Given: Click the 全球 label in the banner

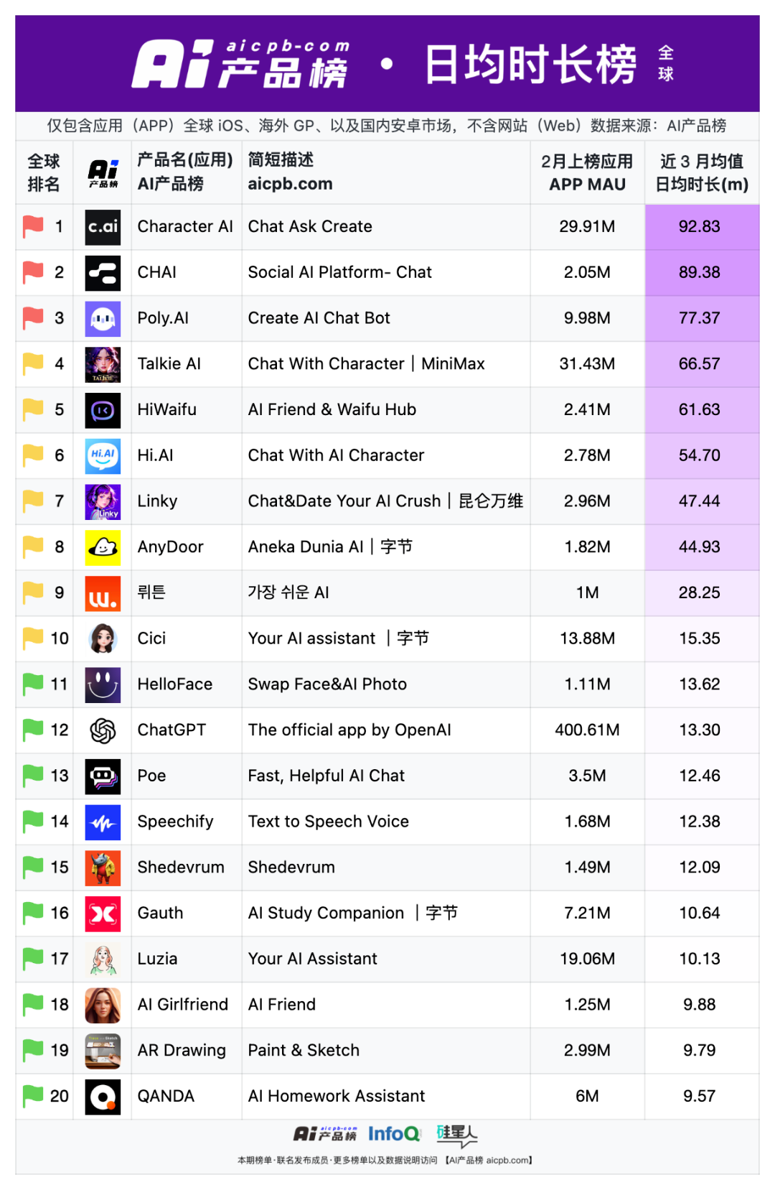Looking at the screenshot, I should point(666,63).
